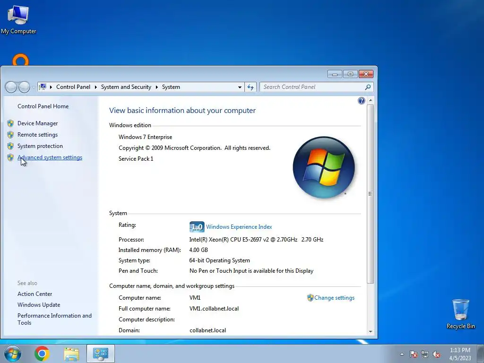
Task: Click shield icon beside Advanced system settings
Action: [10, 157]
